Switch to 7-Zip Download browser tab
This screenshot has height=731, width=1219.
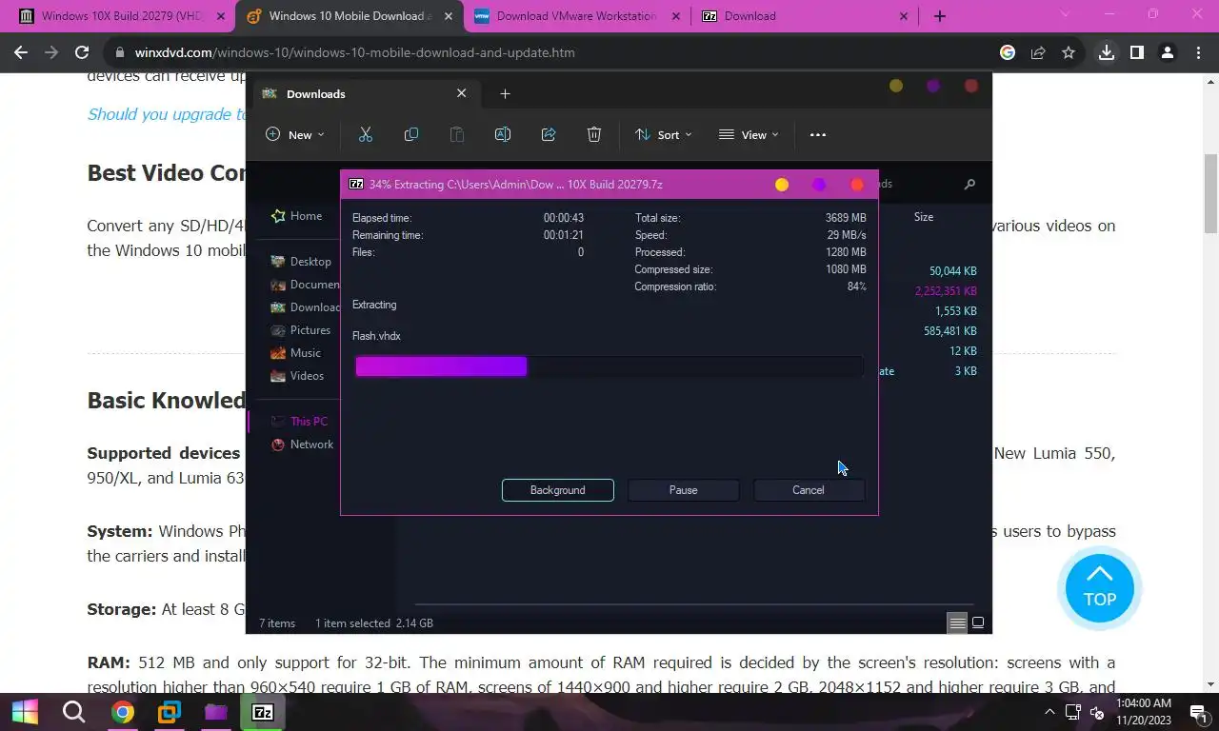tap(806, 16)
